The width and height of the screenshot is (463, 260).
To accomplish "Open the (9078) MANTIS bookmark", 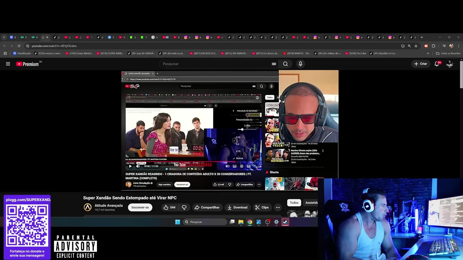I will 297,53.
